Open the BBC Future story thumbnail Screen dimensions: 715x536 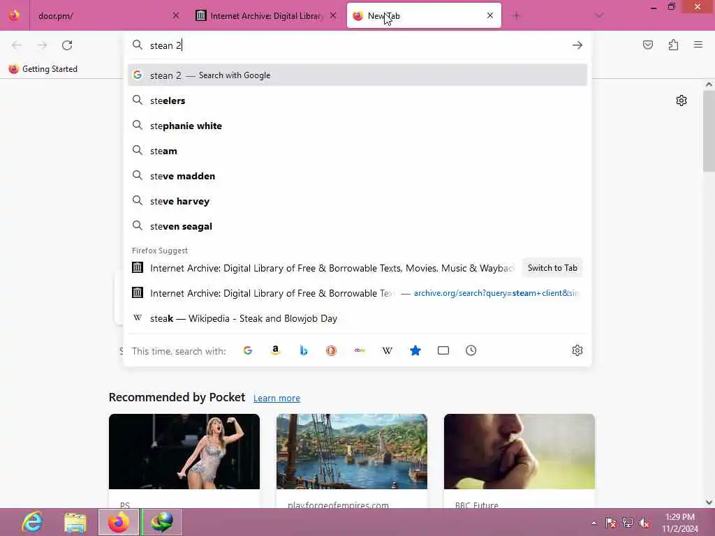click(x=519, y=452)
